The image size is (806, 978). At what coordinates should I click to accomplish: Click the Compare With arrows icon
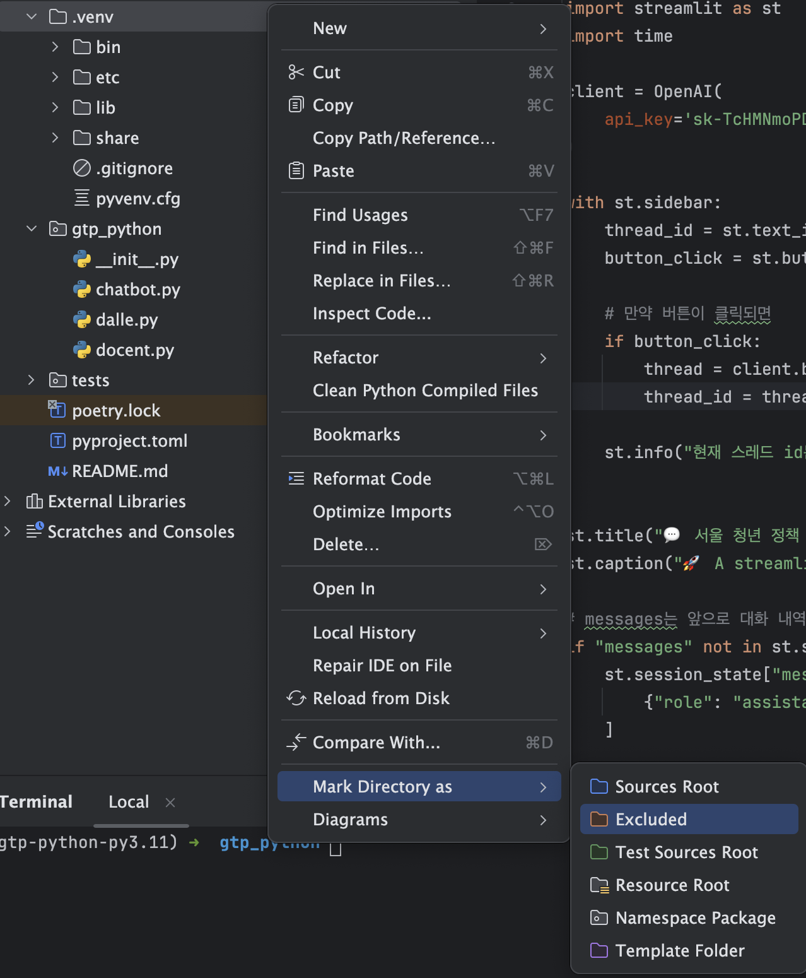[x=296, y=742]
